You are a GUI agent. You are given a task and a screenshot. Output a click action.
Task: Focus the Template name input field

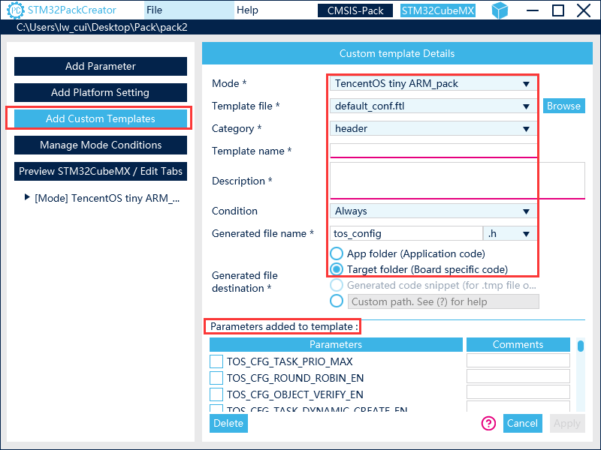tap(433, 151)
